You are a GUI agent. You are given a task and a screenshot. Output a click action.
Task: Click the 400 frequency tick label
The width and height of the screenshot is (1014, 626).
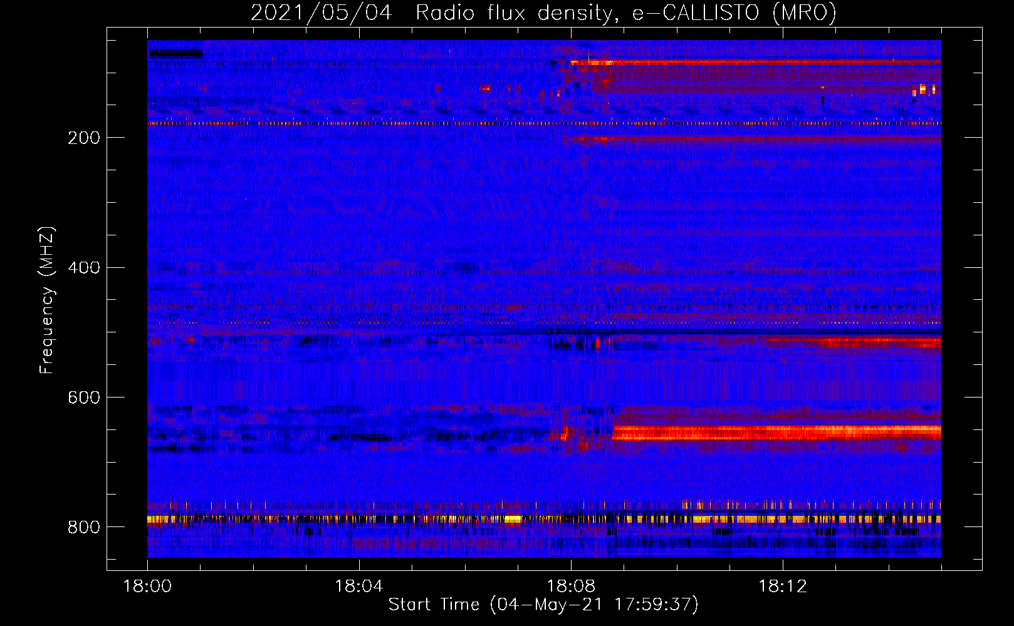click(84, 268)
